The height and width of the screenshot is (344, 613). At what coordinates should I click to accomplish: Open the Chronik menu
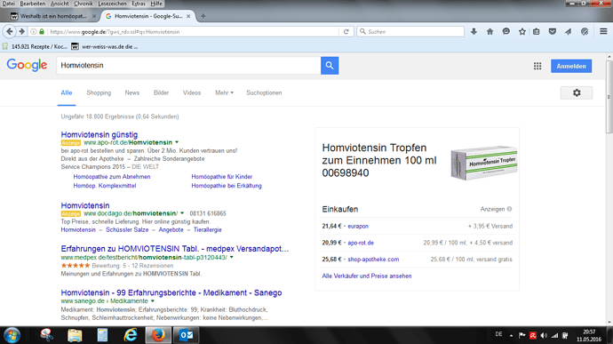[x=84, y=4]
